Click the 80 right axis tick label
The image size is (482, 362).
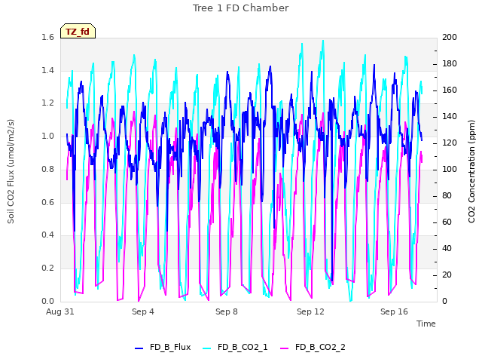[x=447, y=196]
